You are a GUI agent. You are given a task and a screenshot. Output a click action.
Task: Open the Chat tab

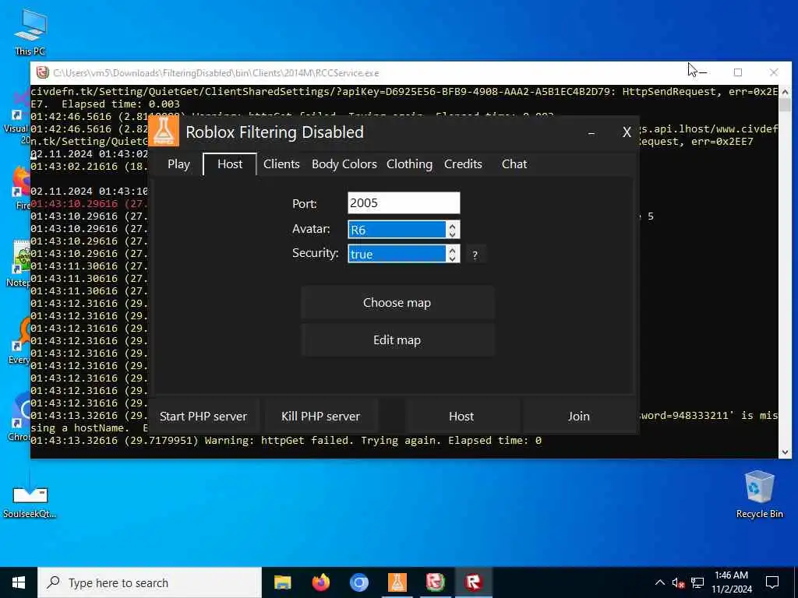(514, 164)
